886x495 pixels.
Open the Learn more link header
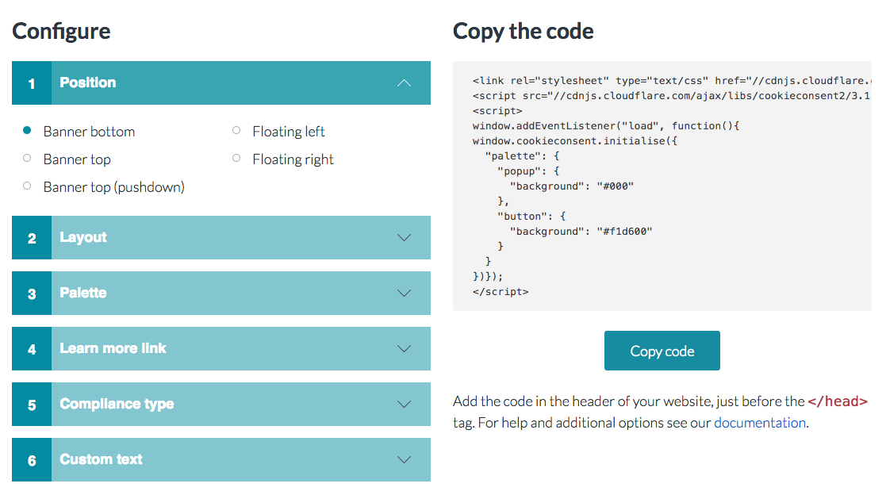click(221, 348)
